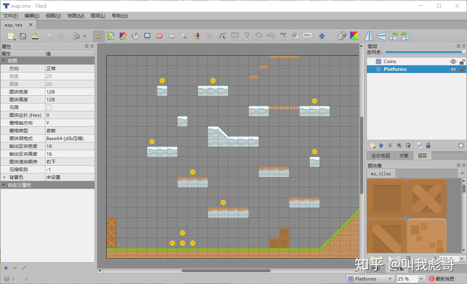Lock the Platforms layer
Viewport: 467px width, 284px height.
click(x=462, y=69)
